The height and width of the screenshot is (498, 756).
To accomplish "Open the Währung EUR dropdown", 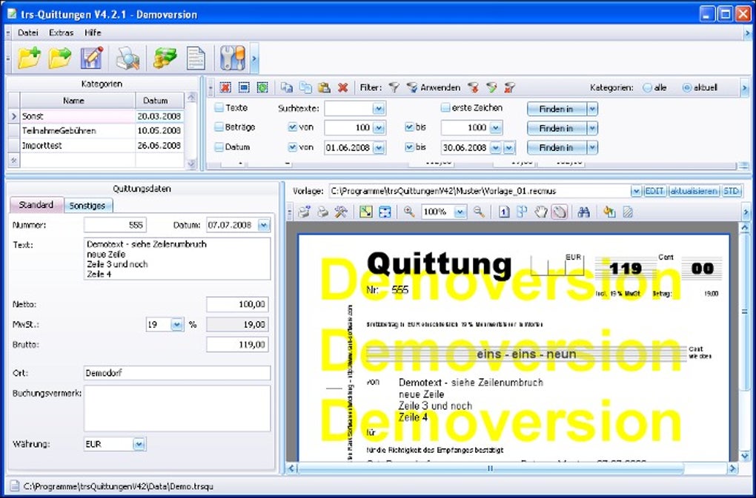I will pos(139,444).
